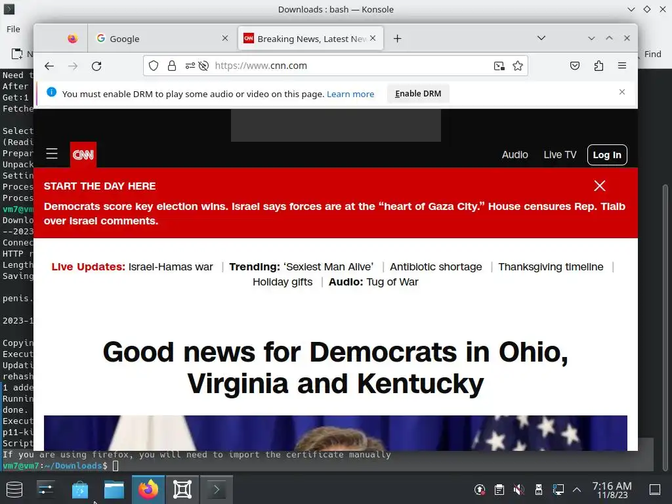Click the forward navigation arrow
Image resolution: width=672 pixels, height=504 pixels.
tap(73, 66)
